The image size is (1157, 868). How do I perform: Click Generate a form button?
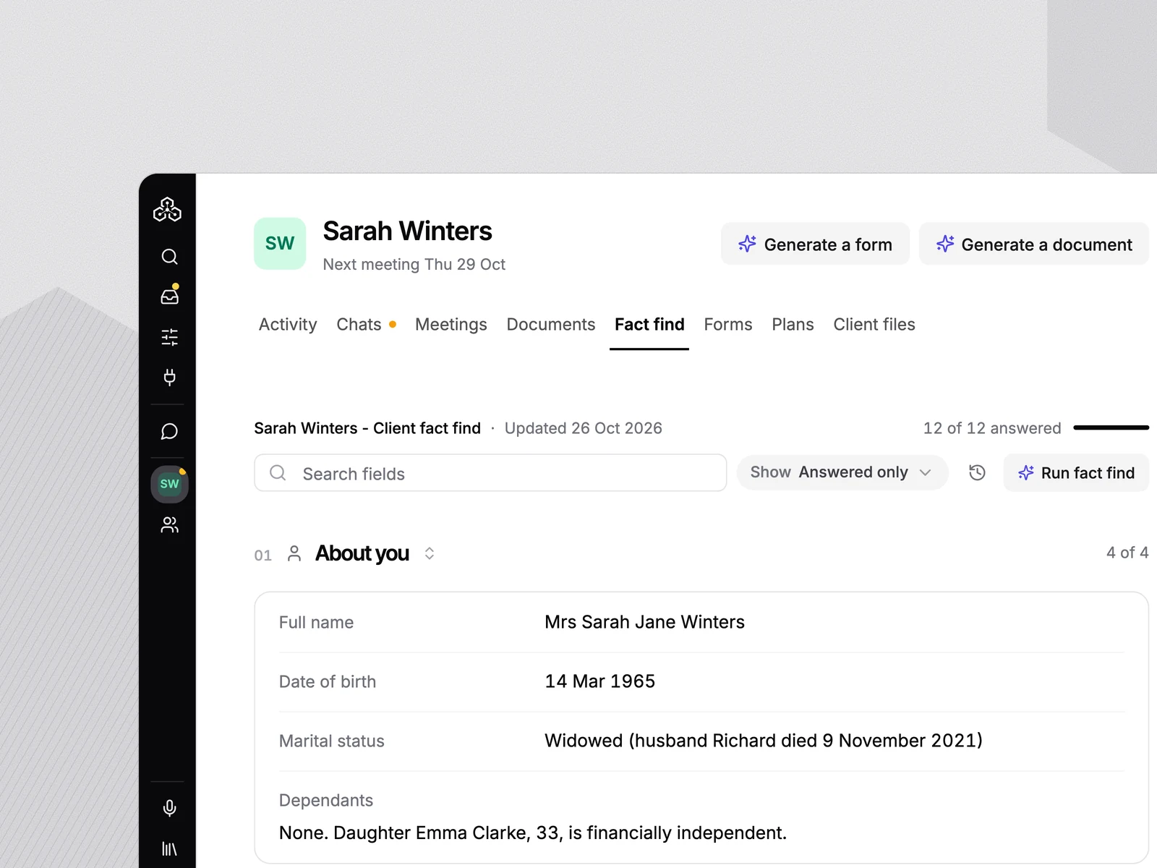click(815, 244)
